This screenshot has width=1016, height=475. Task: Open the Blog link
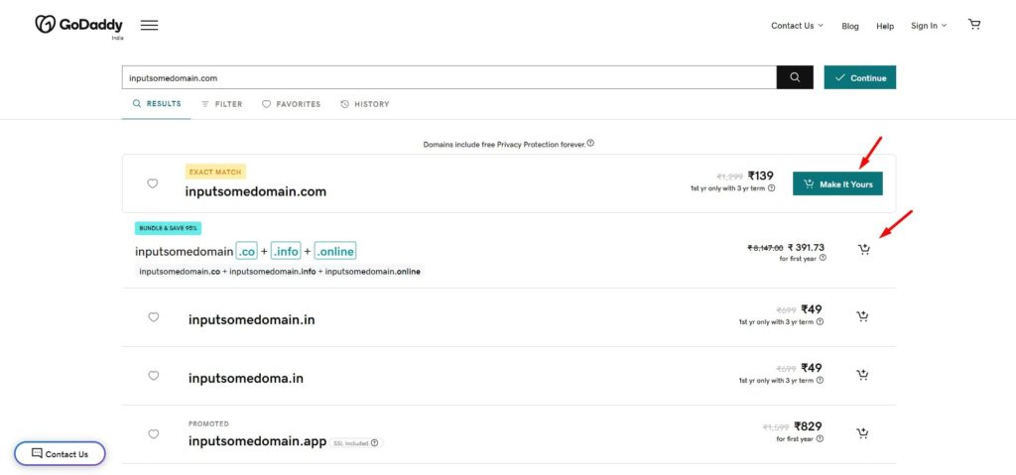click(x=850, y=26)
